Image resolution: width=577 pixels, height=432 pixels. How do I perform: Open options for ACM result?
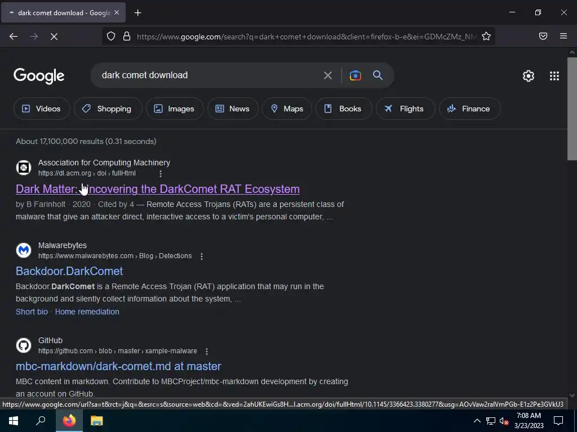(161, 173)
